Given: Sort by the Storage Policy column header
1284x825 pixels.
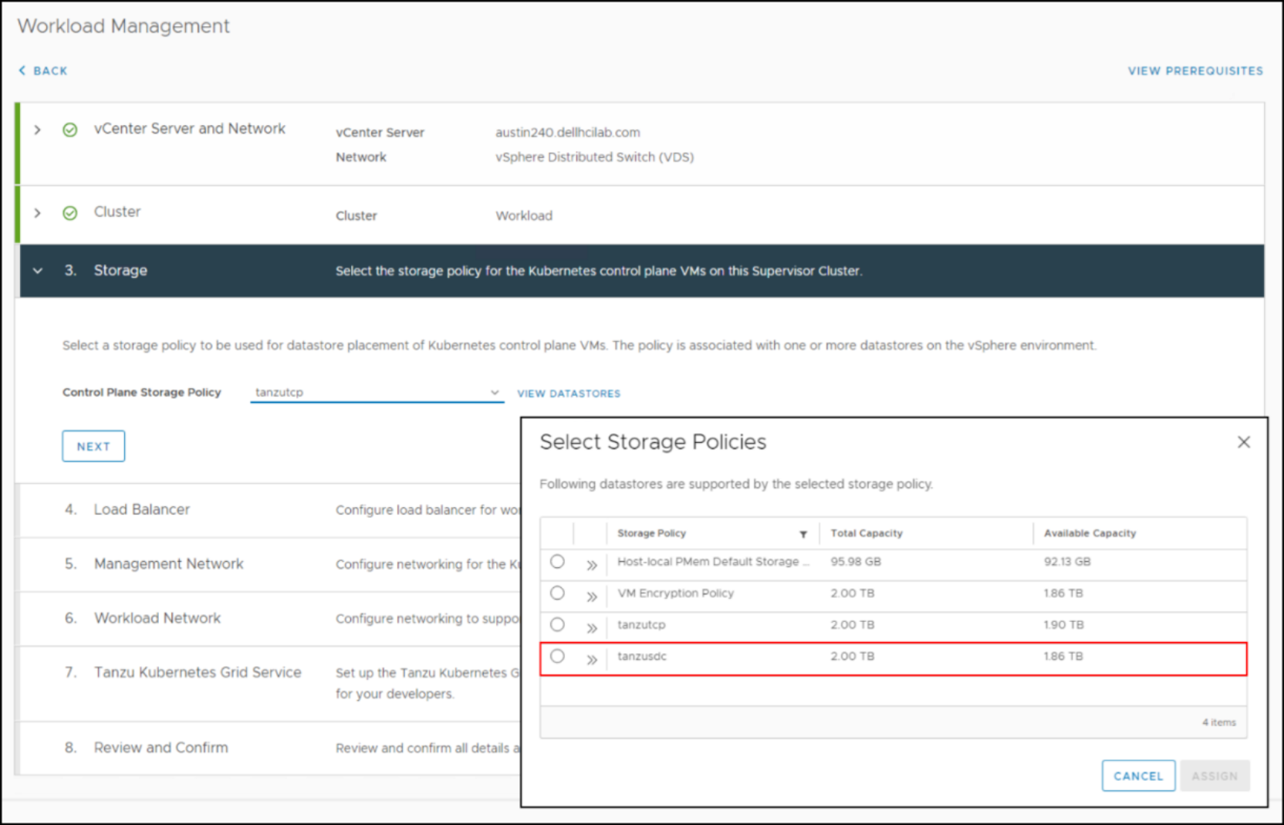Looking at the screenshot, I should 651,533.
